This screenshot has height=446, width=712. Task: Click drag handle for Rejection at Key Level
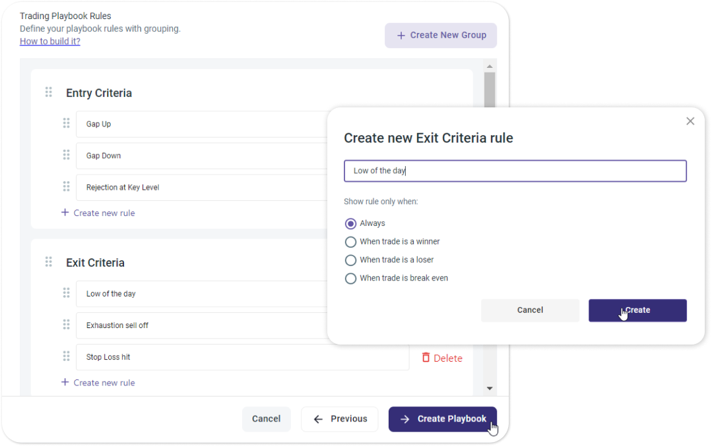66,186
